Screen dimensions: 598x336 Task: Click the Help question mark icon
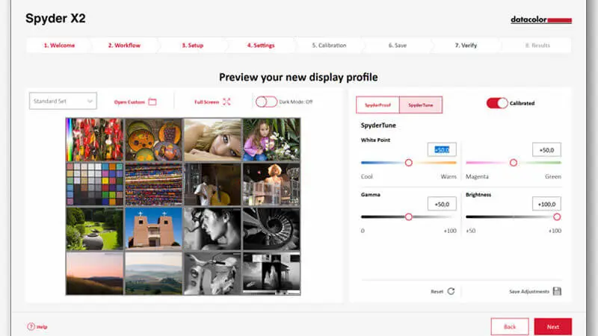31,326
